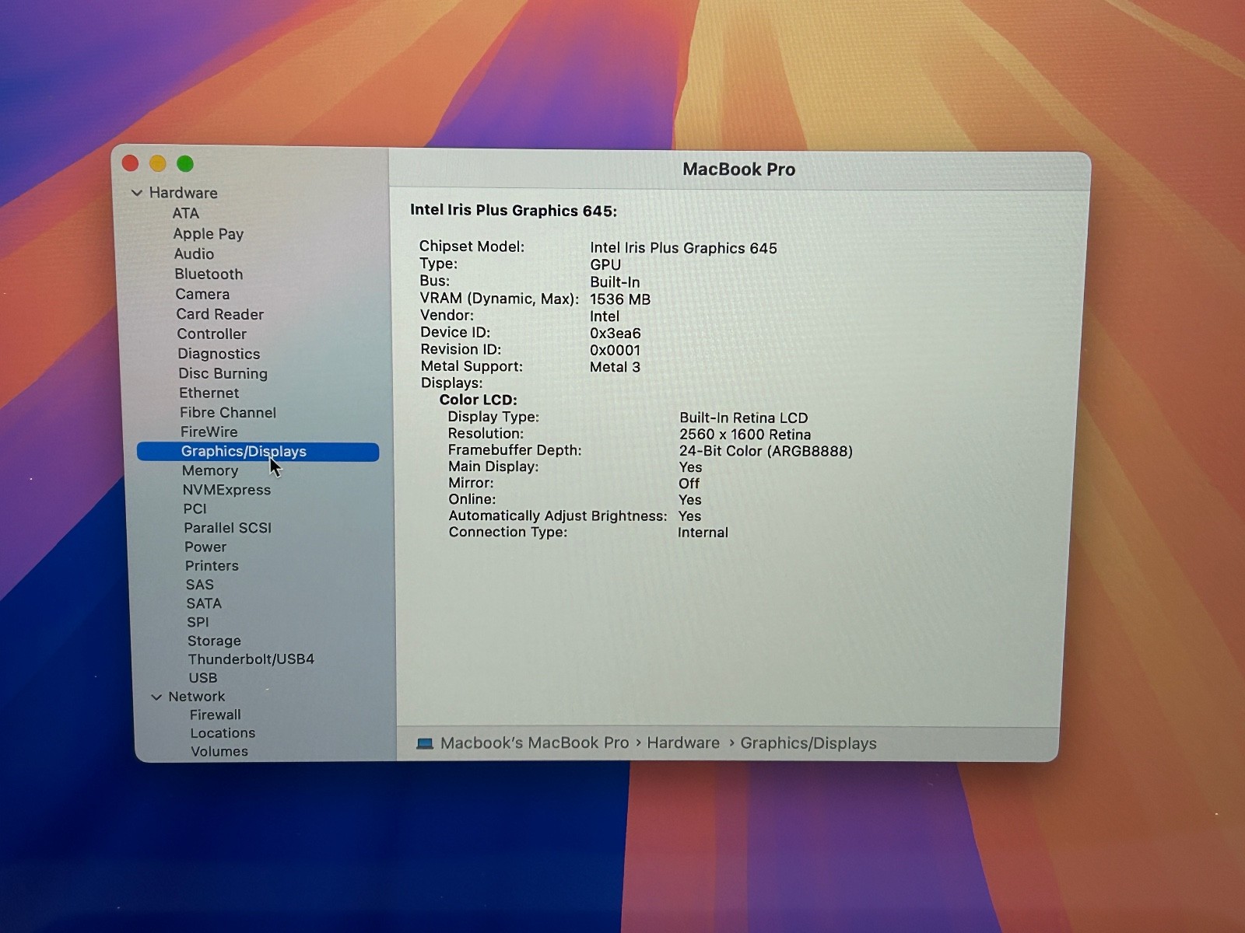This screenshot has width=1245, height=933.
Task: Show PCI hardware information
Action: [x=195, y=508]
